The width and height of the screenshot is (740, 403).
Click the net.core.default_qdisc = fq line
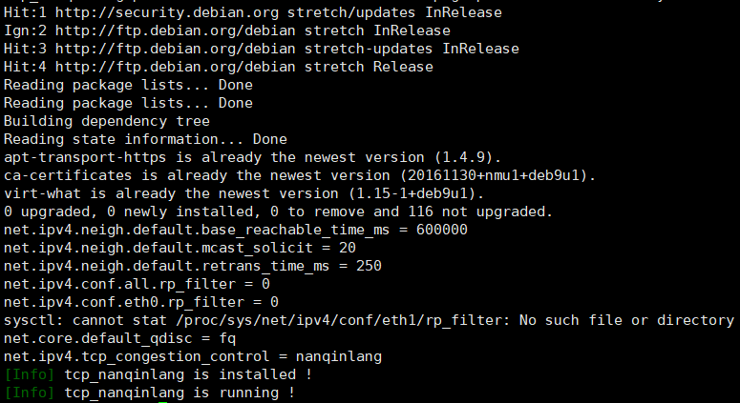click(120, 338)
